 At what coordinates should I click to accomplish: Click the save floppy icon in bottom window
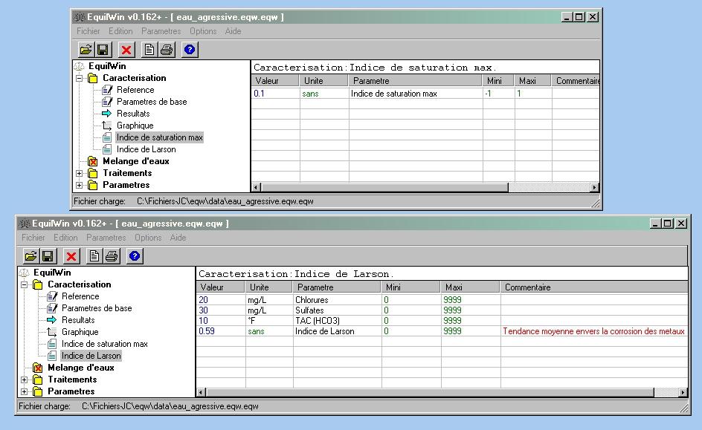48,256
